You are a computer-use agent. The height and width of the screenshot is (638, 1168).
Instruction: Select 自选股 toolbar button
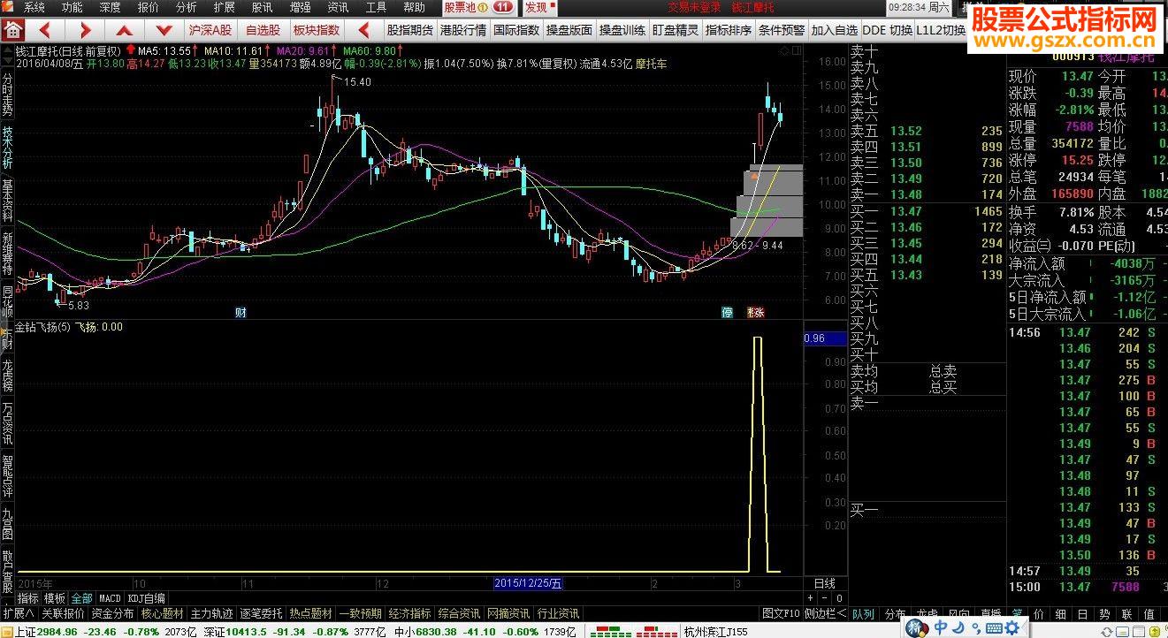262,30
